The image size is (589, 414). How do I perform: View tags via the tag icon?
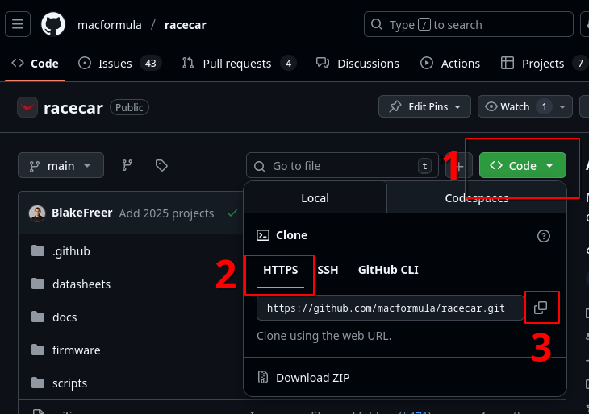[x=161, y=165]
